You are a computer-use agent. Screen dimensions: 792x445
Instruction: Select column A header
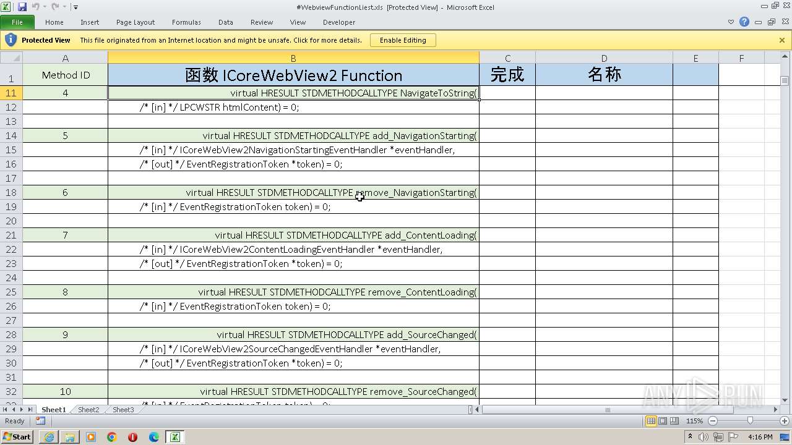tap(66, 58)
